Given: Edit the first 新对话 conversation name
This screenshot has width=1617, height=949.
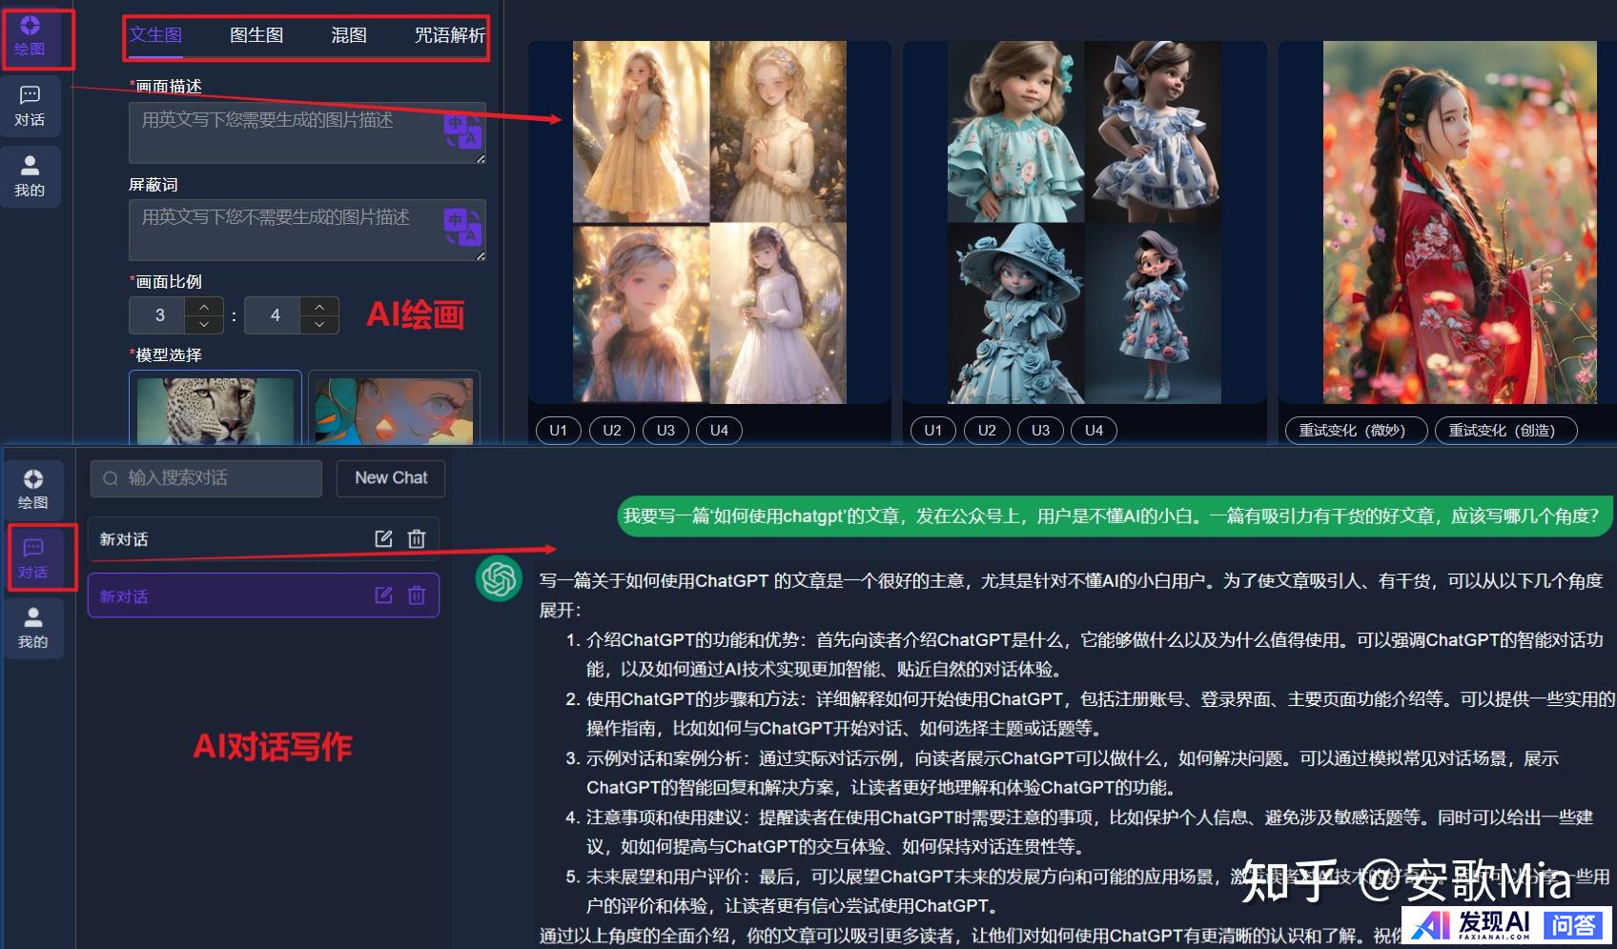Looking at the screenshot, I should [383, 539].
